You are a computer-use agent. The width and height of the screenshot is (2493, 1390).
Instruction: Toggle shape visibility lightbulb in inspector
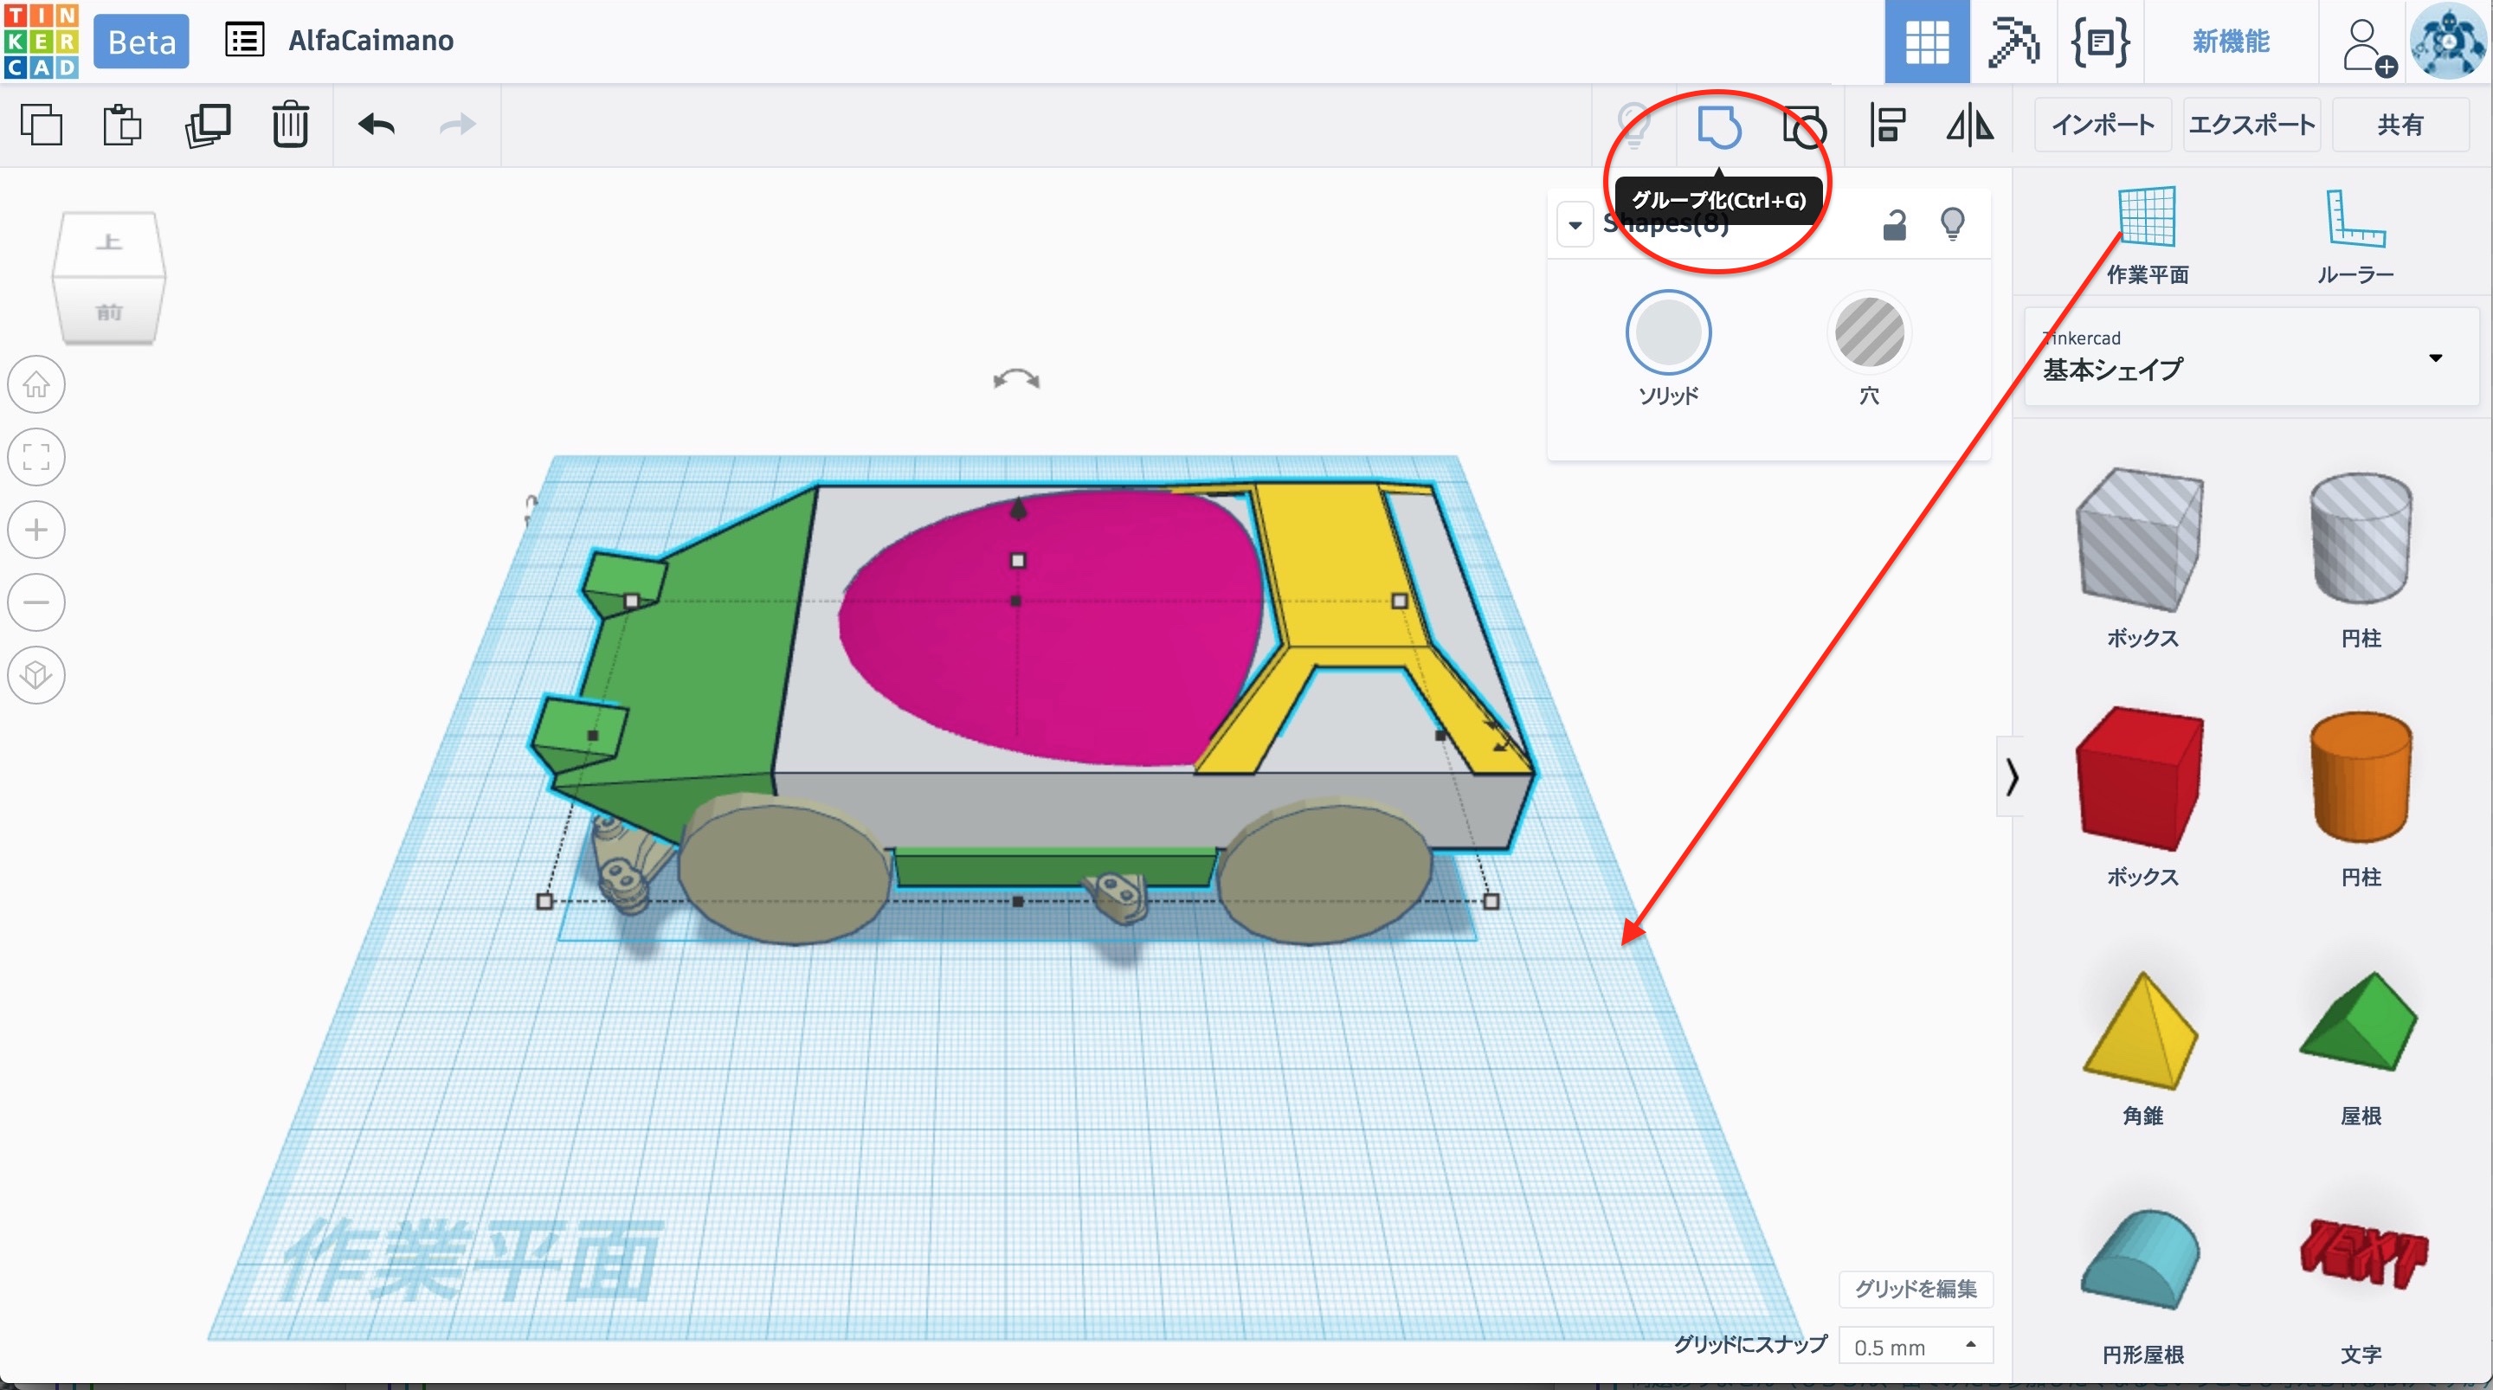[x=1952, y=224]
